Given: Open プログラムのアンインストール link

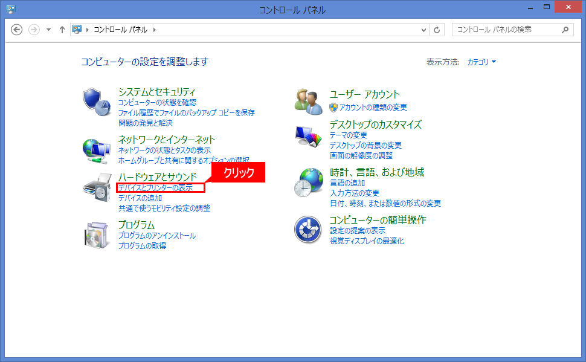Looking at the screenshot, I should (156, 236).
